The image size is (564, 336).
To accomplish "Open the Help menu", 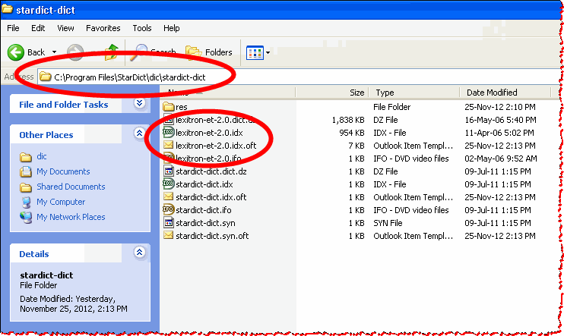I will tap(172, 28).
